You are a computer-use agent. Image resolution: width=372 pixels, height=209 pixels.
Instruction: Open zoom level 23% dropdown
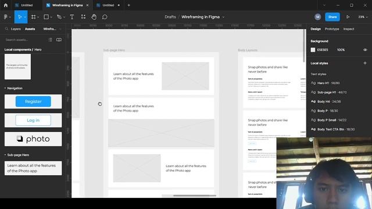pyautogui.click(x=363, y=17)
